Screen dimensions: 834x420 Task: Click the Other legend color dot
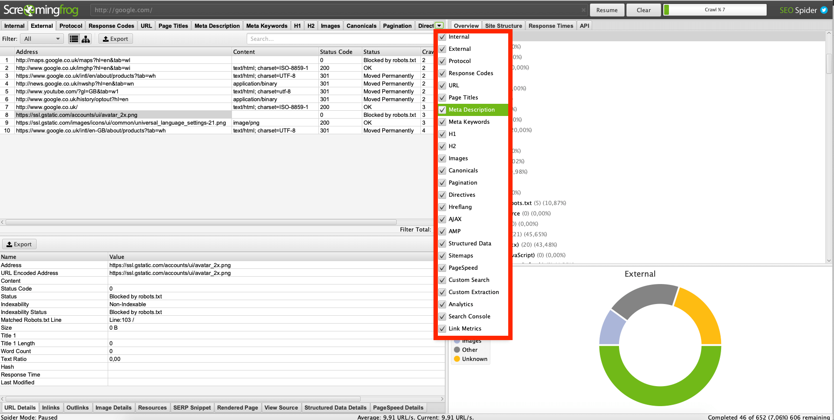(x=457, y=350)
